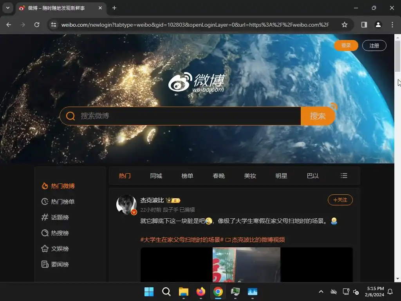Image resolution: width=401 pixels, height=301 pixels.
Task: Click the muted volume tray icon
Action: 356,292
